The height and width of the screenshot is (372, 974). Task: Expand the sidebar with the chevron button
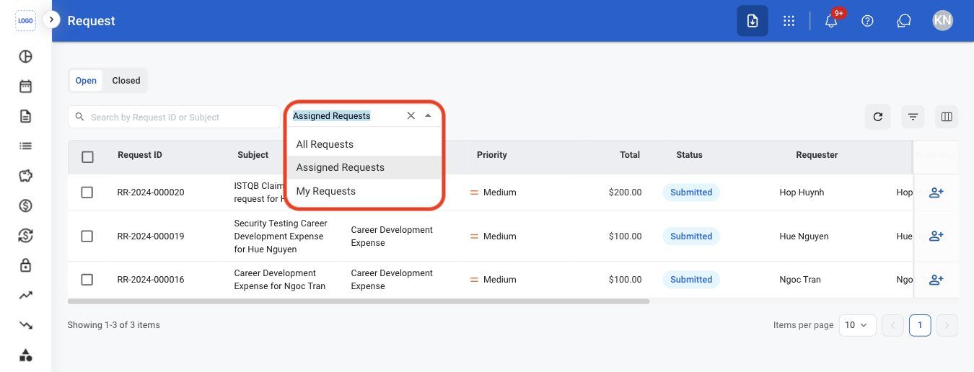click(x=51, y=19)
